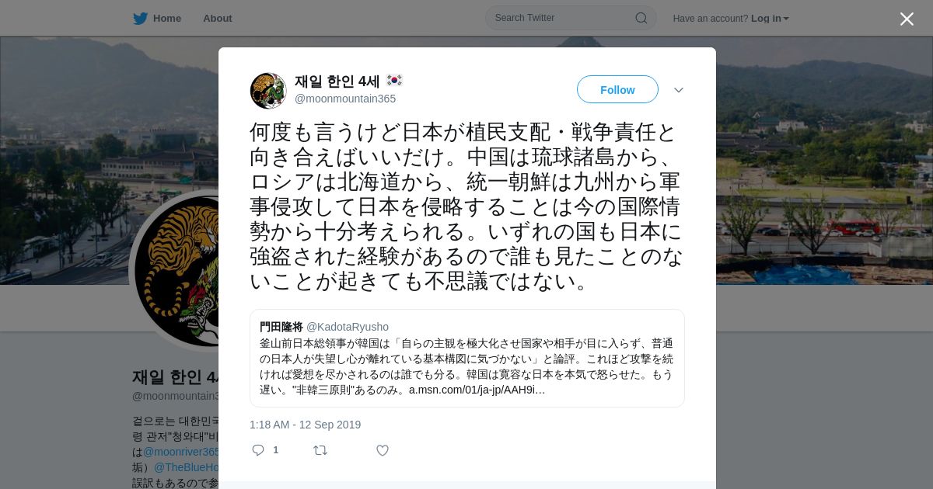Click the large tiger profile picture behind overlay
The height and width of the screenshot is (489, 933).
coord(176,269)
